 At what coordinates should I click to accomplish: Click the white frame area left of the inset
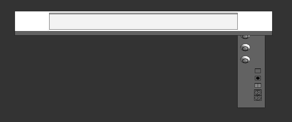click(x=32, y=21)
